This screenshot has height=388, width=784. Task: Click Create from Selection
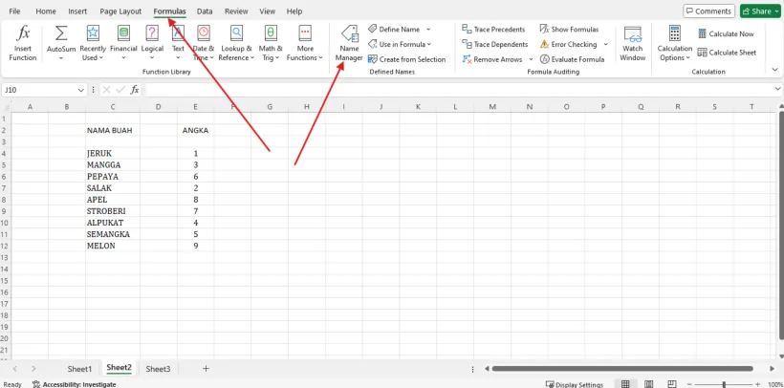pyautogui.click(x=406, y=59)
